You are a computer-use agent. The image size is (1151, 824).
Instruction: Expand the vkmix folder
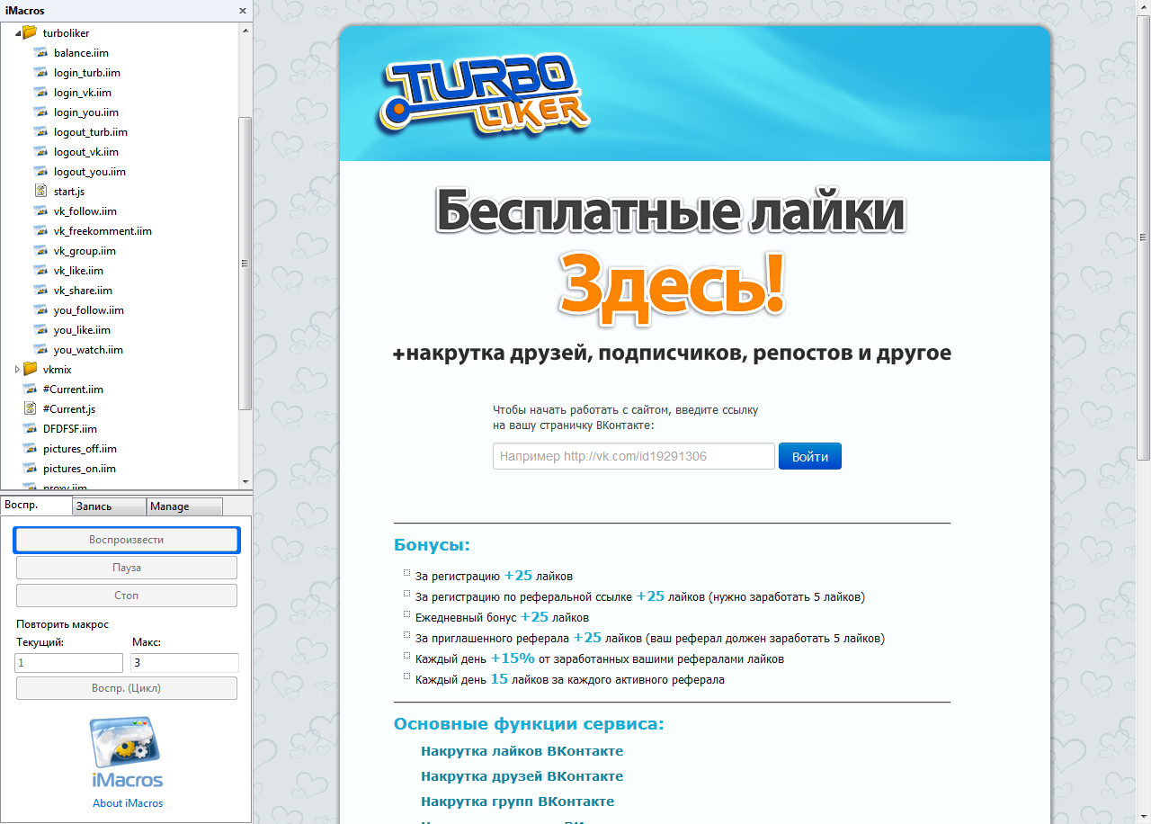16,369
